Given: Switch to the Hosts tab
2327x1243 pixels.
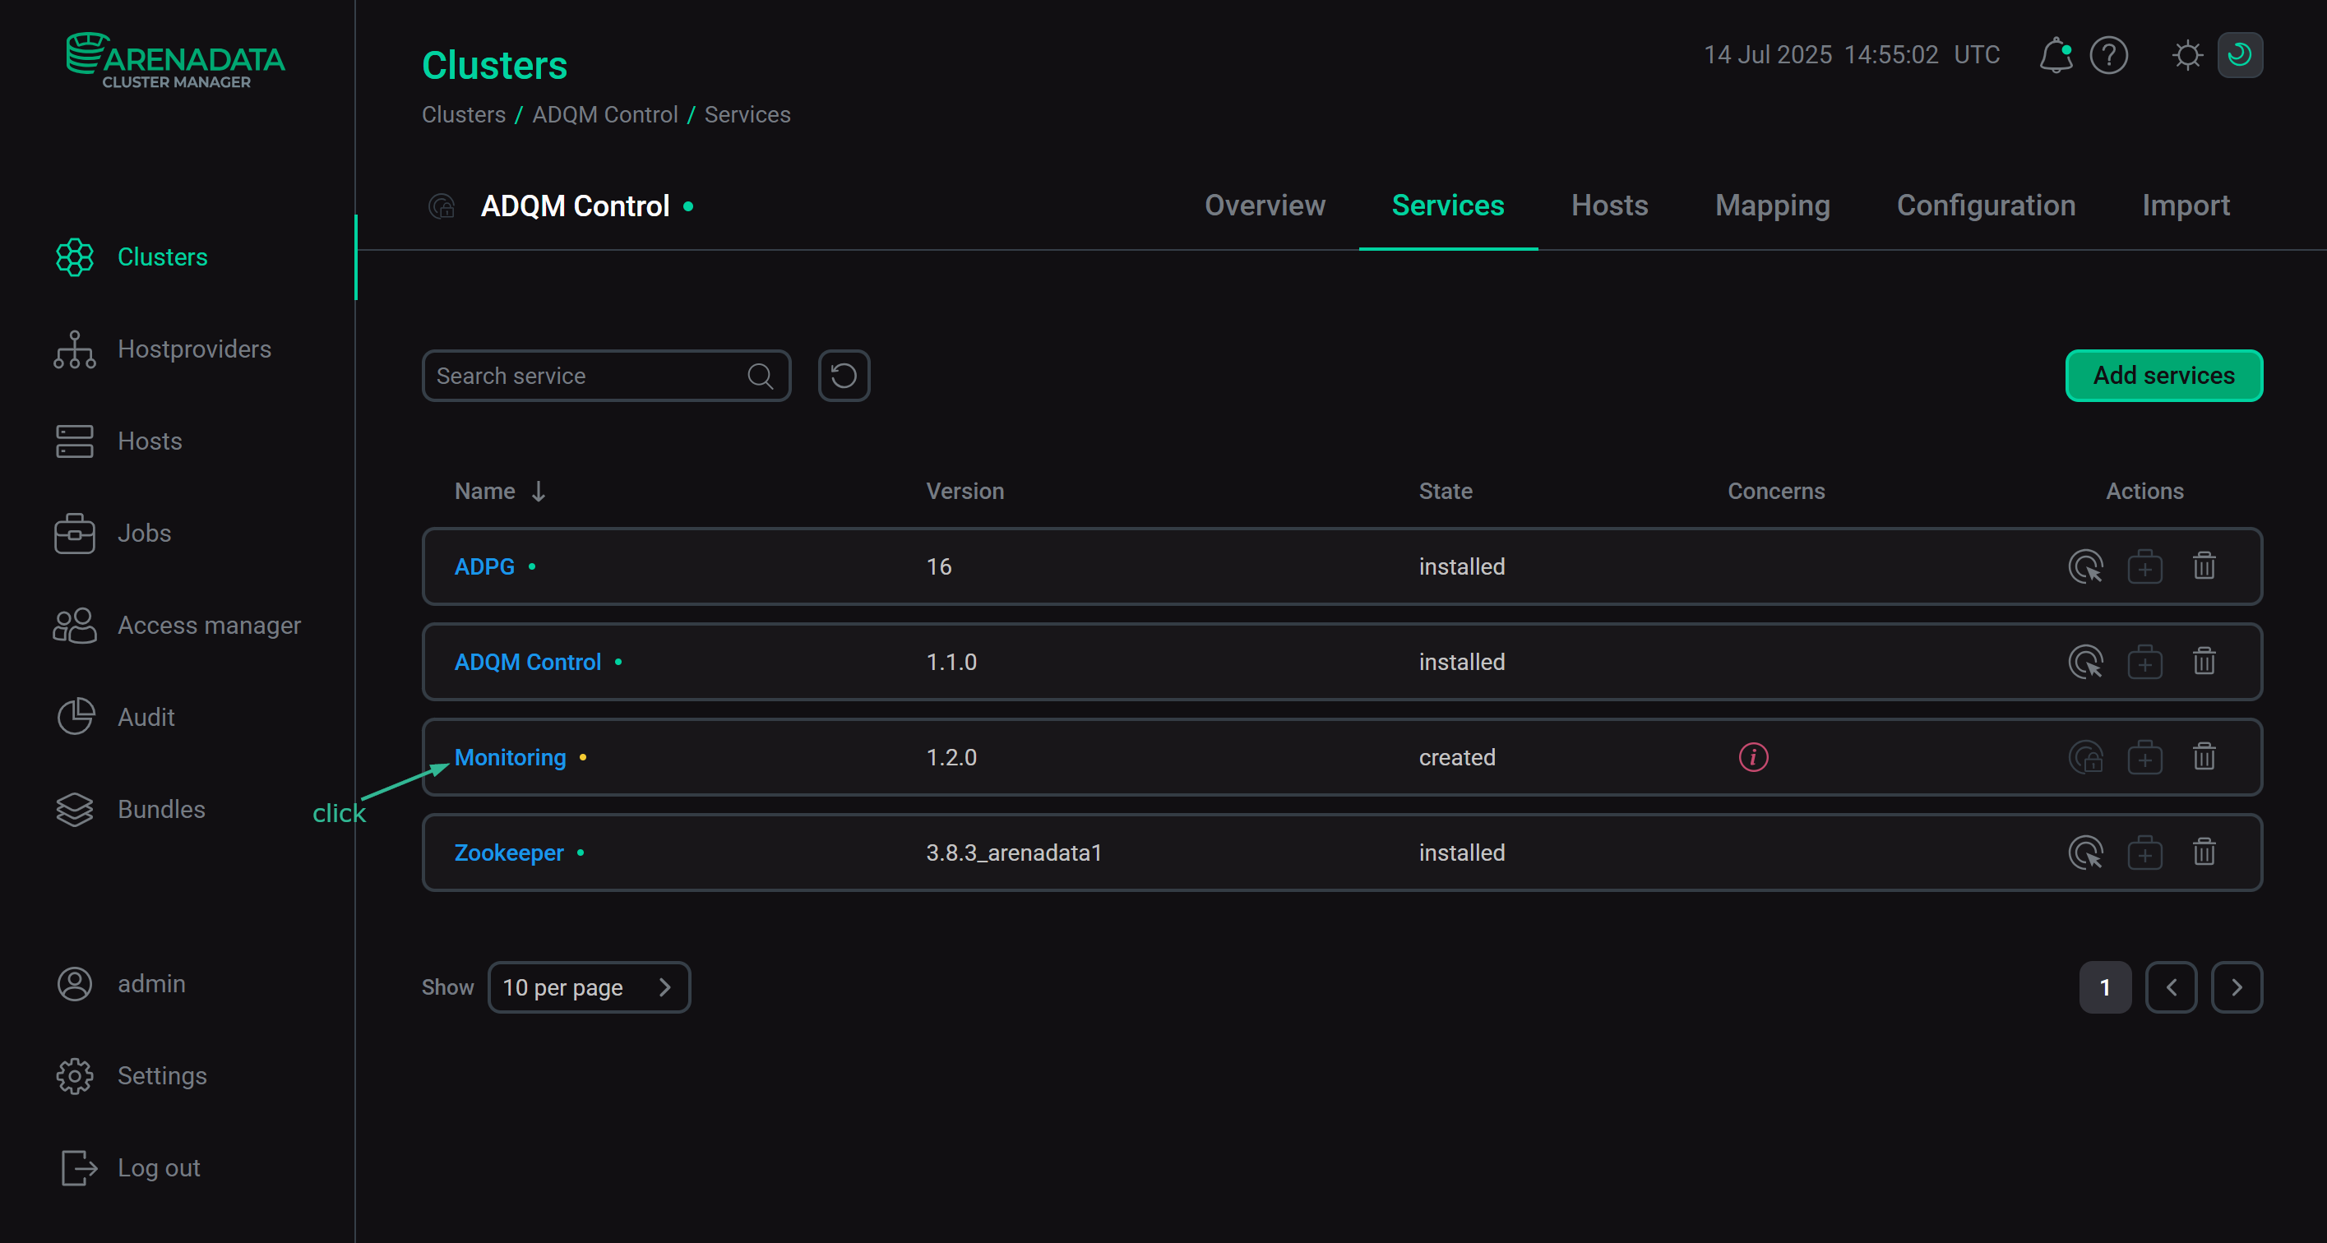Looking at the screenshot, I should (x=1609, y=205).
